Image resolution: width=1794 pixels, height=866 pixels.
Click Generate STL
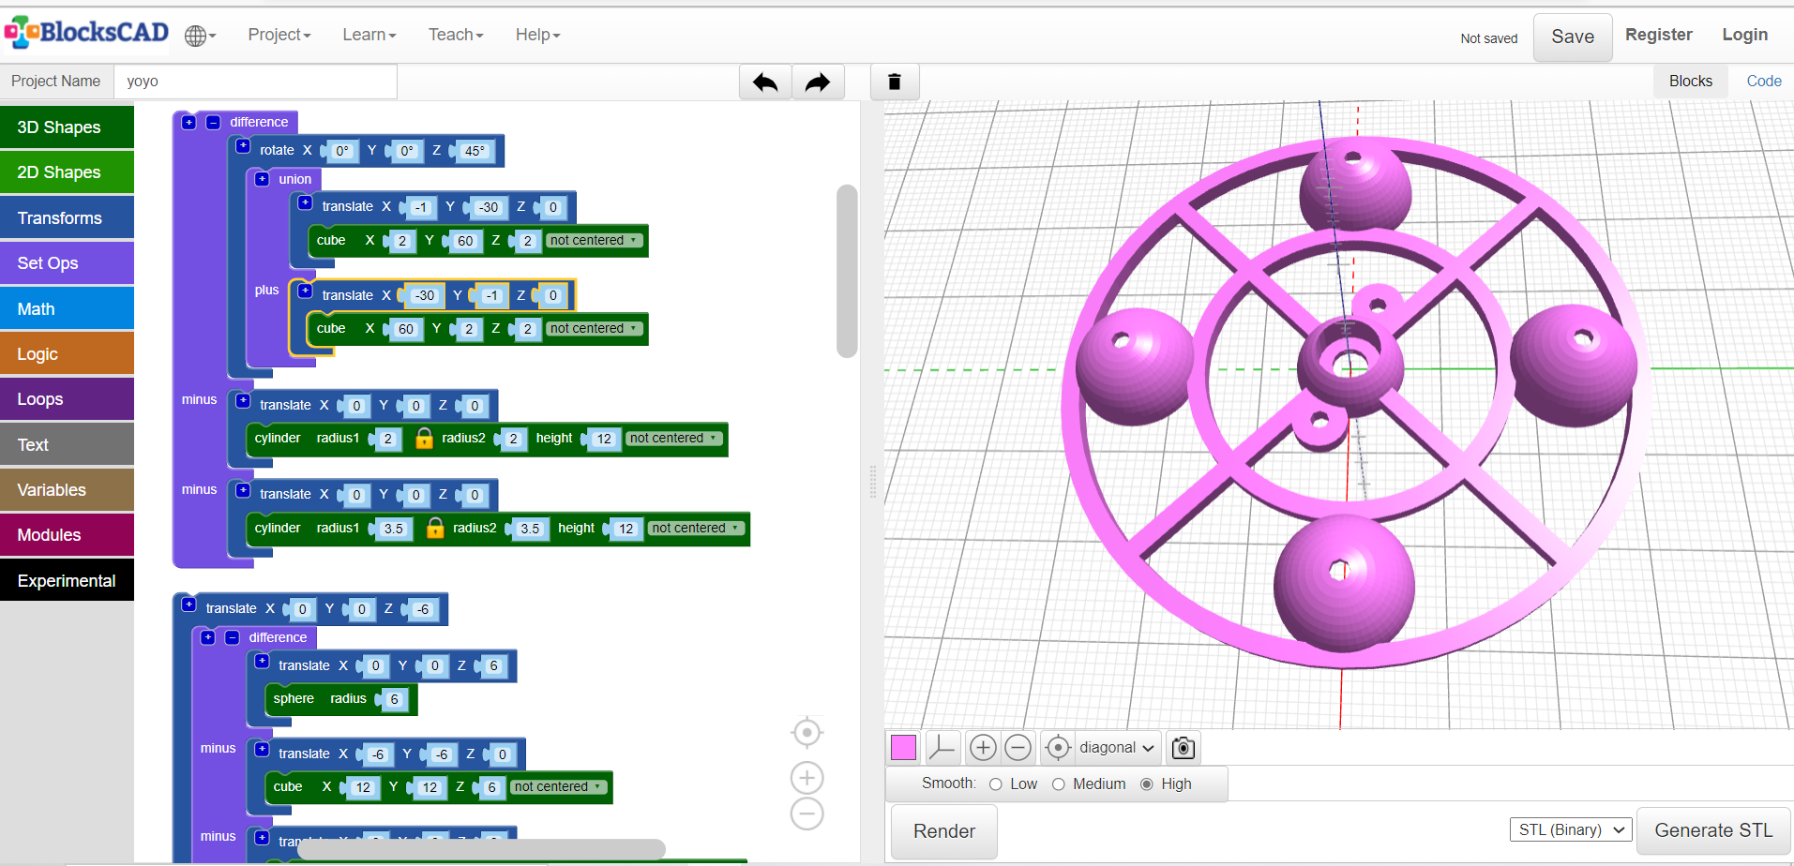tap(1712, 830)
